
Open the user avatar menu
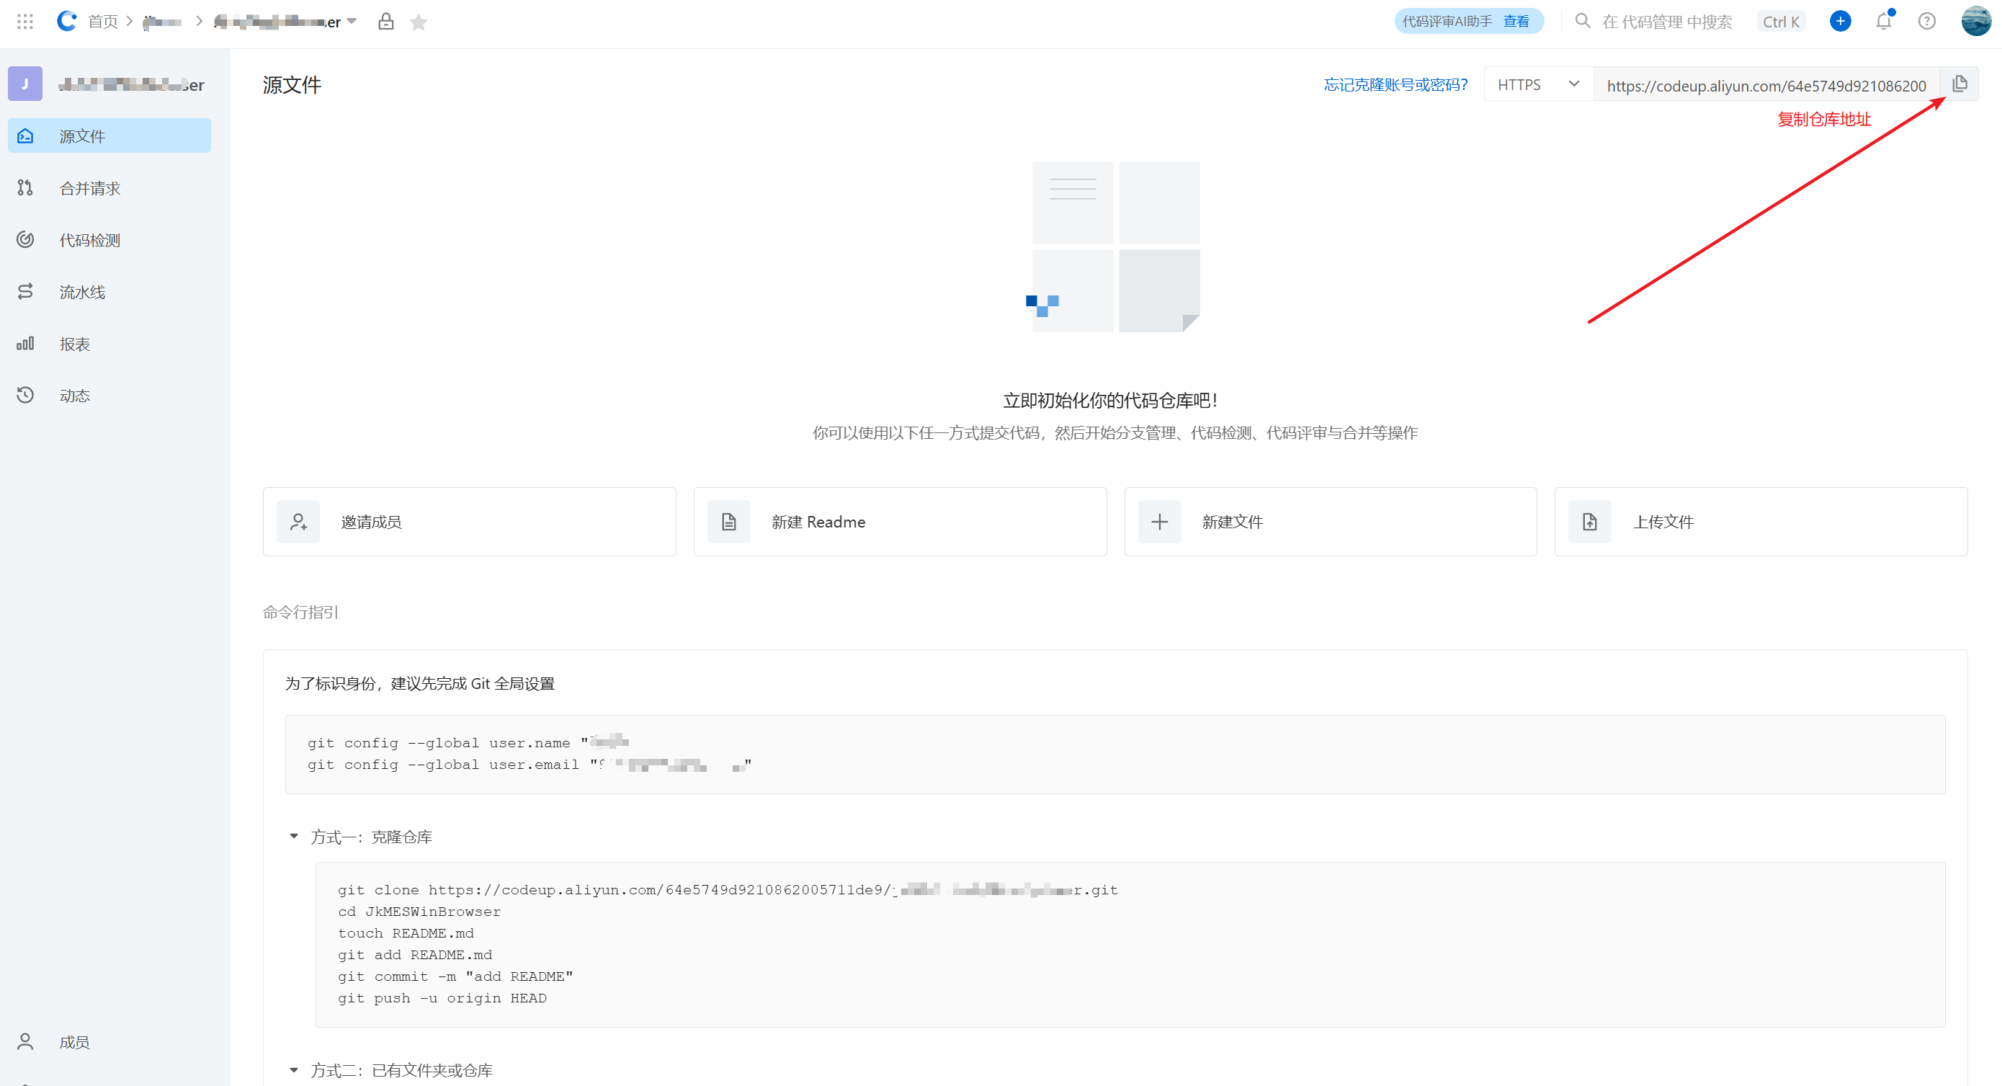coord(1975,22)
